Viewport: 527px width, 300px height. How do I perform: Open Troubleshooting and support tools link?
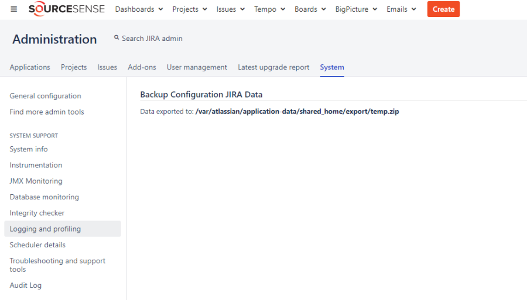[57, 265]
